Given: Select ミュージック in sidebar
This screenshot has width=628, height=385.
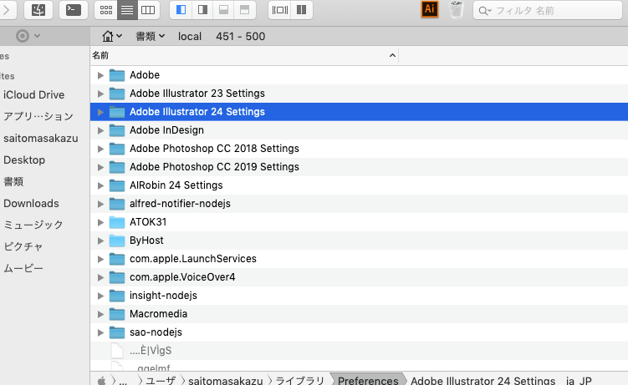Looking at the screenshot, I should point(33,225).
